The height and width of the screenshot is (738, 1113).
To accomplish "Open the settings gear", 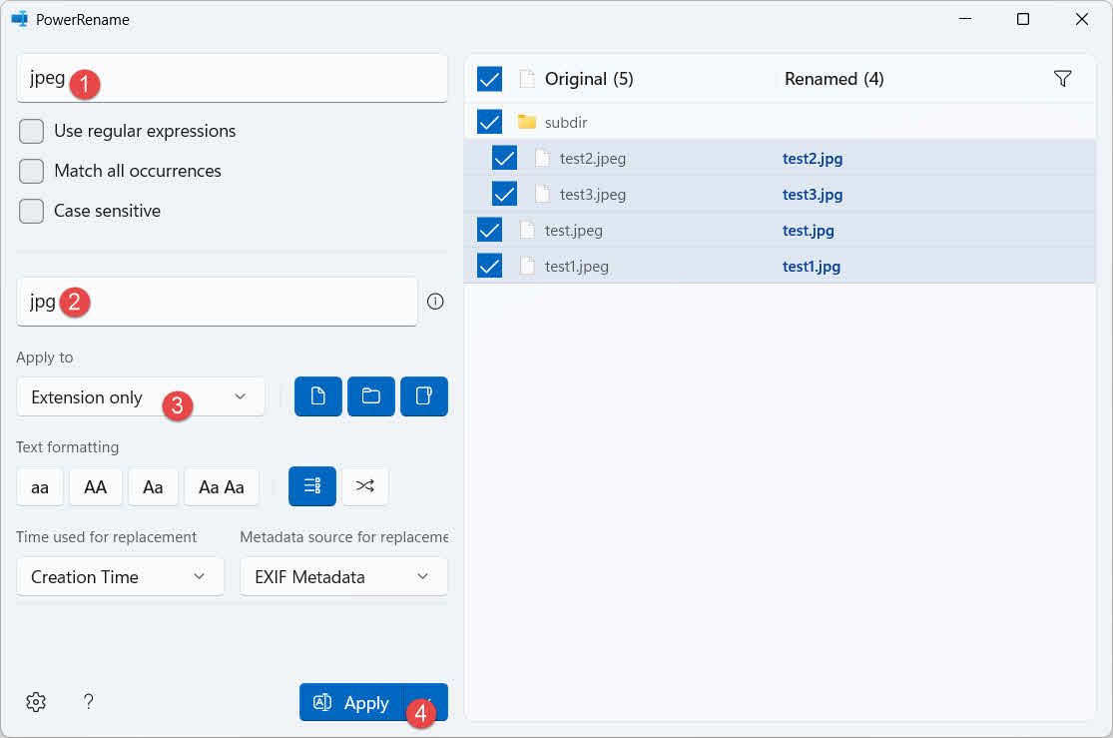I will coord(36,702).
